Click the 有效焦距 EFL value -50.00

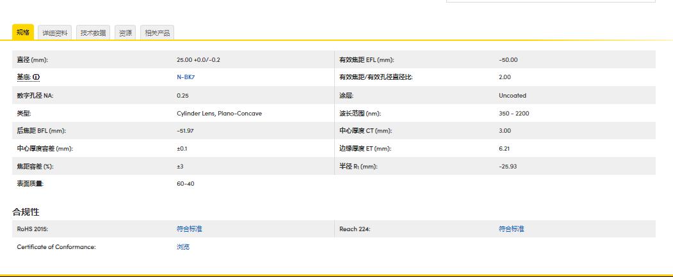pos(508,60)
